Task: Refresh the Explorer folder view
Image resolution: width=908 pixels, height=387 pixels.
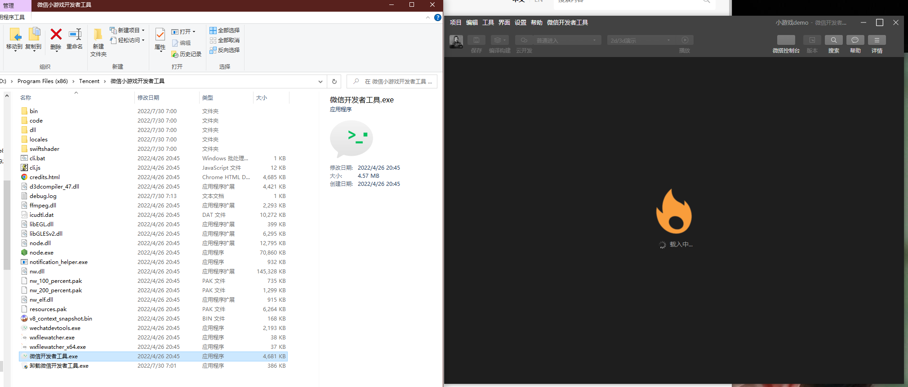Action: click(x=334, y=82)
